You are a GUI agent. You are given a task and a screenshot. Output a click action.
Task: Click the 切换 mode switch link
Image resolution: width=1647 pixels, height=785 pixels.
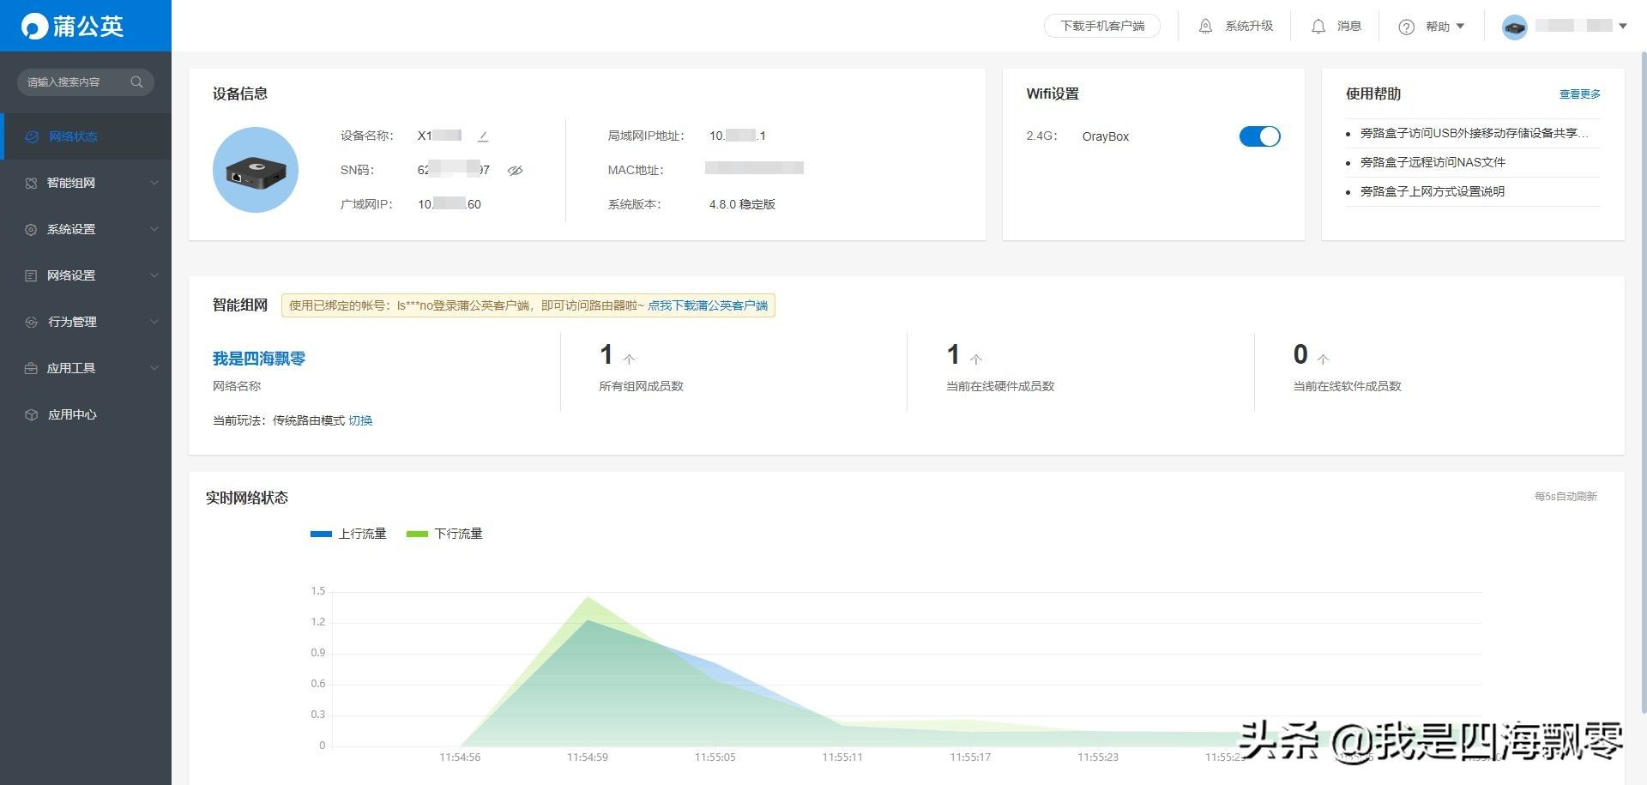[x=360, y=420]
